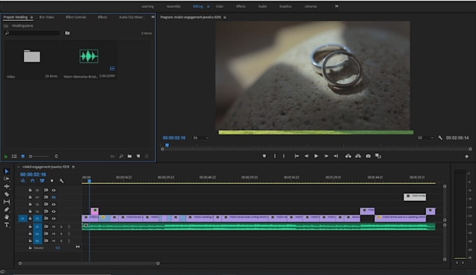This screenshot has height=275, width=476.
Task: Select the Slip tool
Action: 7,202
